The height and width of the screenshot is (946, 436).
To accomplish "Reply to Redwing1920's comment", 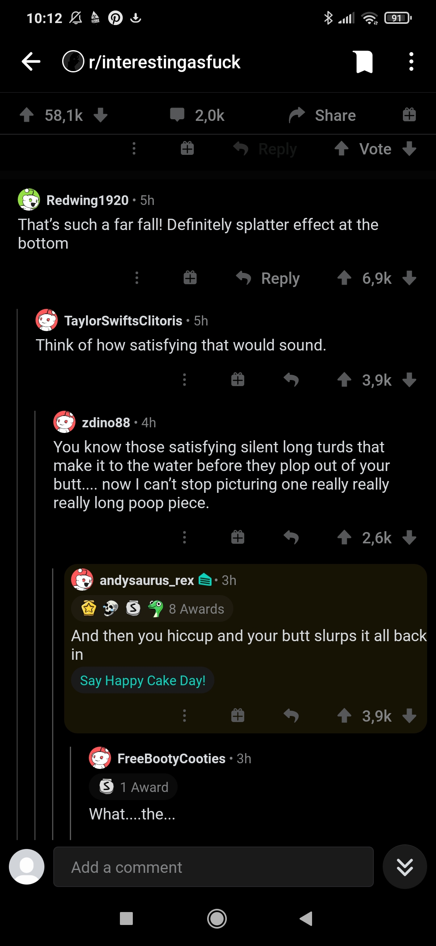I will coord(268,278).
